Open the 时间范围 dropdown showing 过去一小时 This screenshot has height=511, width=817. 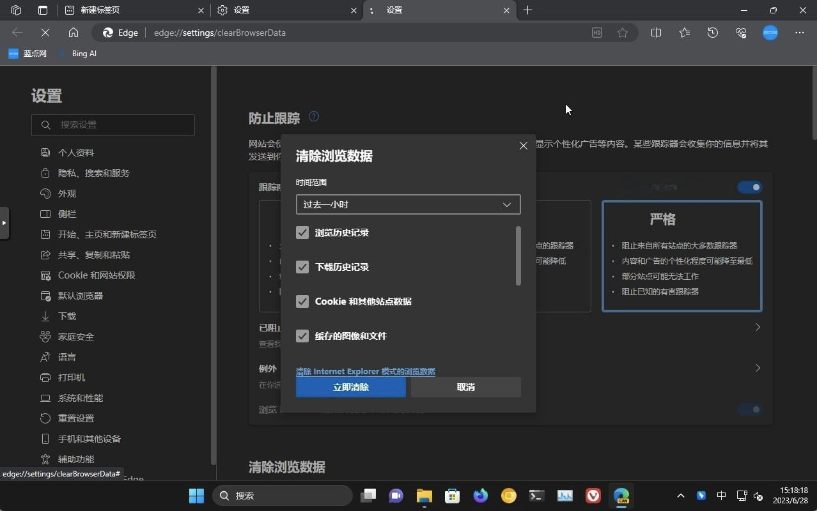pos(407,204)
